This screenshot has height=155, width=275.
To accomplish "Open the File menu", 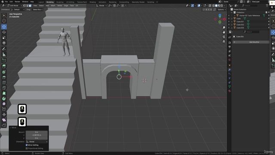I will pos(6,2).
